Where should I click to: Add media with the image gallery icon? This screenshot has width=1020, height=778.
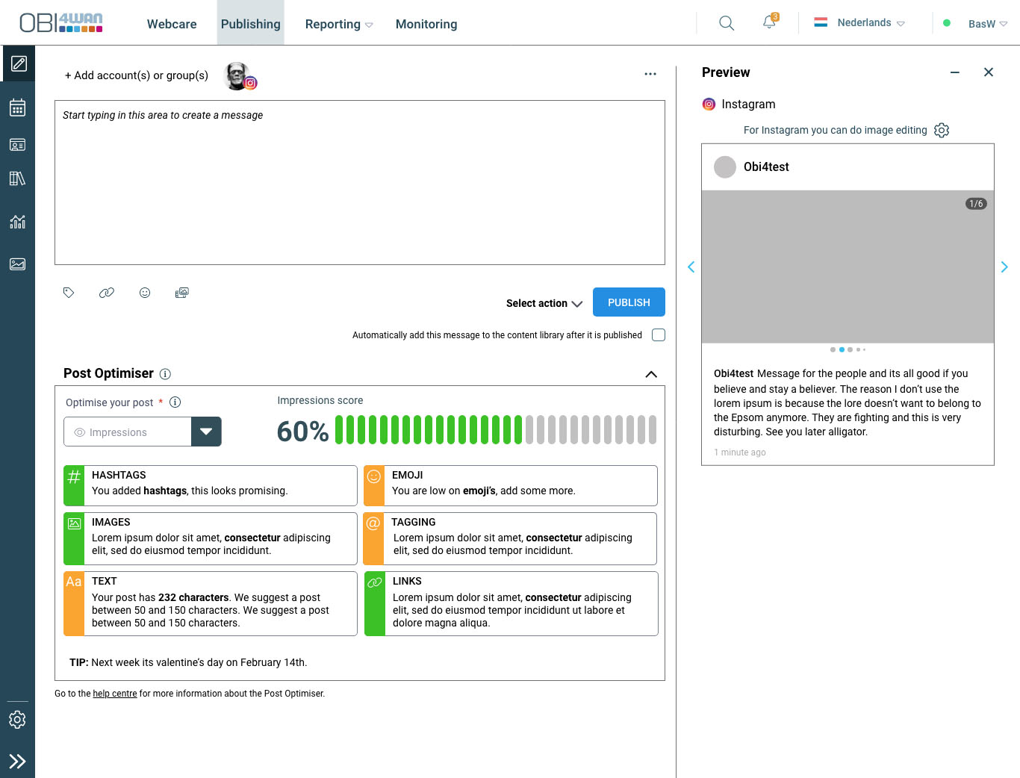(x=182, y=293)
